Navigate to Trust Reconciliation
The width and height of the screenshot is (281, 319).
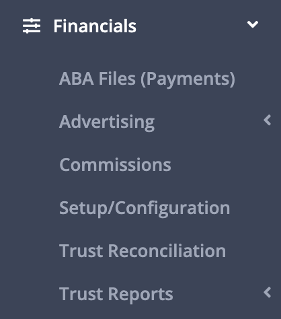point(143,250)
